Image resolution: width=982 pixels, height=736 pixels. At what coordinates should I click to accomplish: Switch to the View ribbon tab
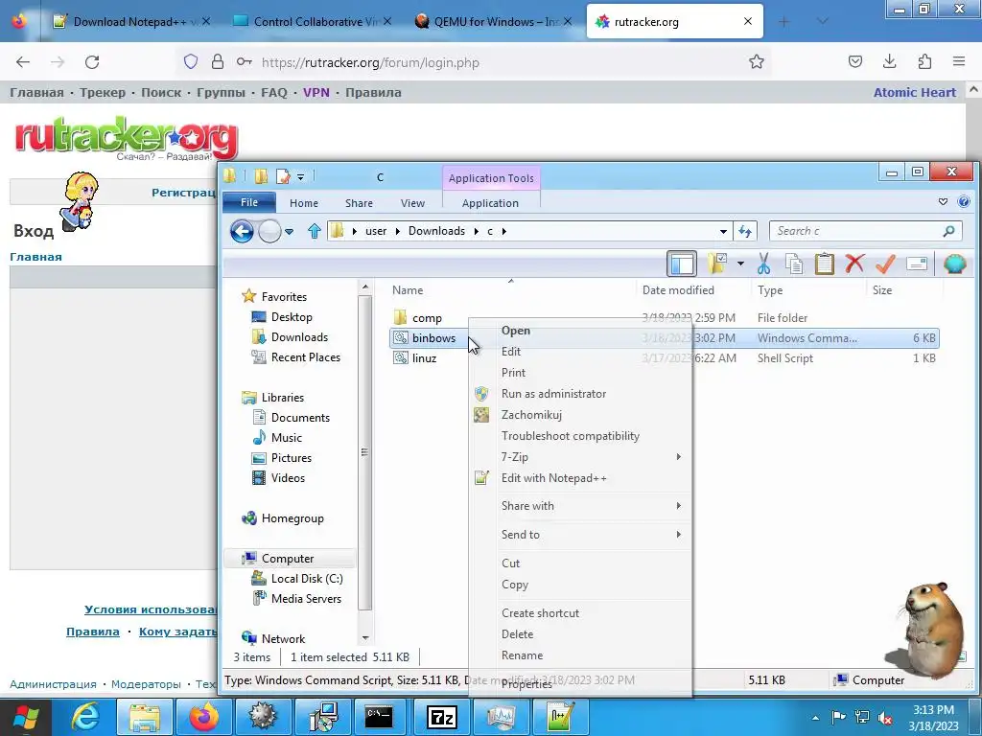[x=412, y=203]
